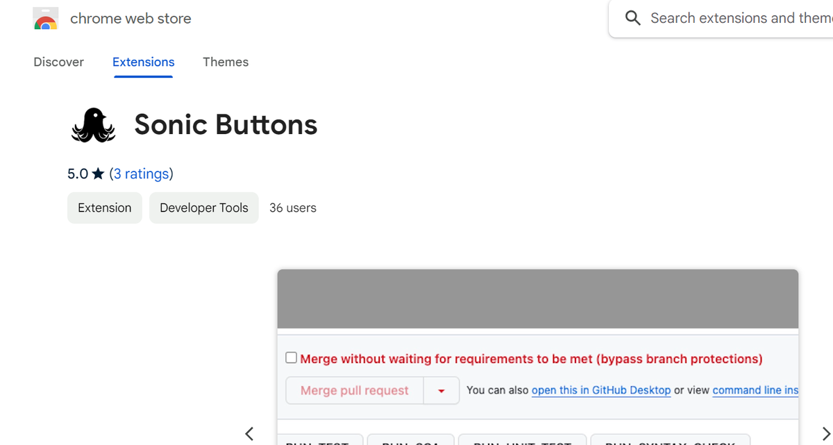Image resolution: width=833 pixels, height=445 pixels.
Task: Show previous screenshot using left chevron
Action: pyautogui.click(x=249, y=433)
